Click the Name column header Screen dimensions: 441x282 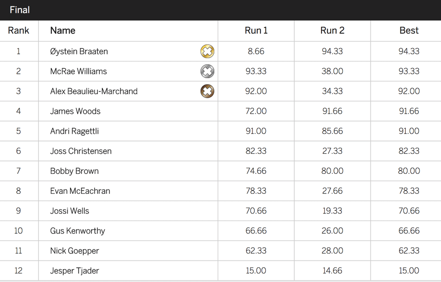click(x=63, y=30)
